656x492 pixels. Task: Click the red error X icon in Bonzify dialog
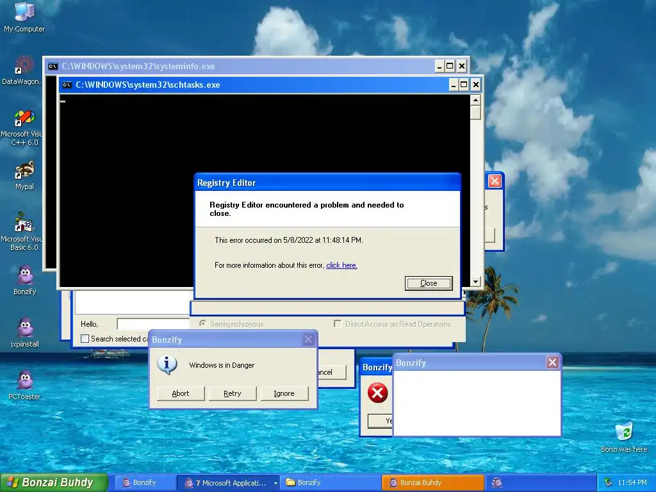tap(377, 393)
